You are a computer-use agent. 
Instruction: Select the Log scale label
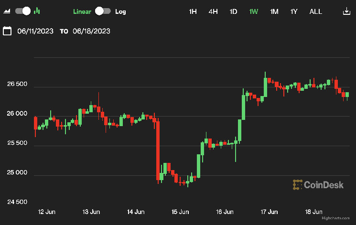120,11
